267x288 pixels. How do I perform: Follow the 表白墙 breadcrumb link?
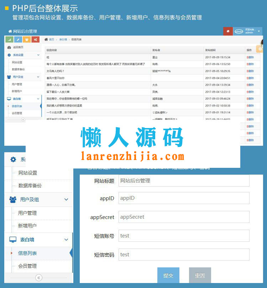point(63,39)
